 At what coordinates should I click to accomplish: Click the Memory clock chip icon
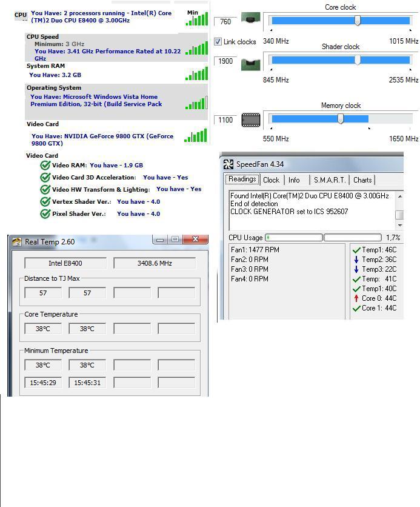click(x=251, y=120)
